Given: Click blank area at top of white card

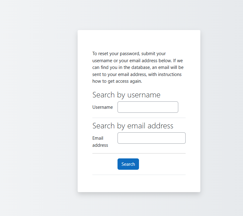Looking at the screenshot, I should (139, 39).
